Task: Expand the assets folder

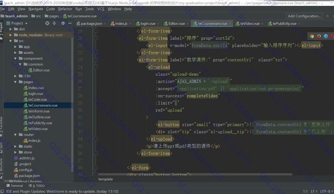Action: click(x=15, y=52)
